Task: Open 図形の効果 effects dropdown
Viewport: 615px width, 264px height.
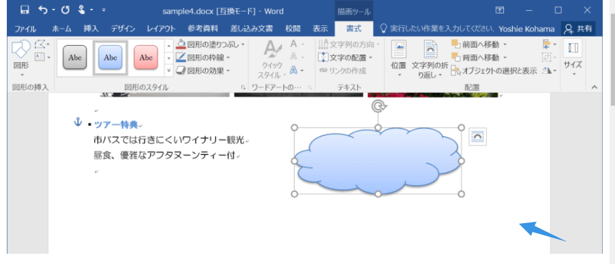Action: [202, 71]
